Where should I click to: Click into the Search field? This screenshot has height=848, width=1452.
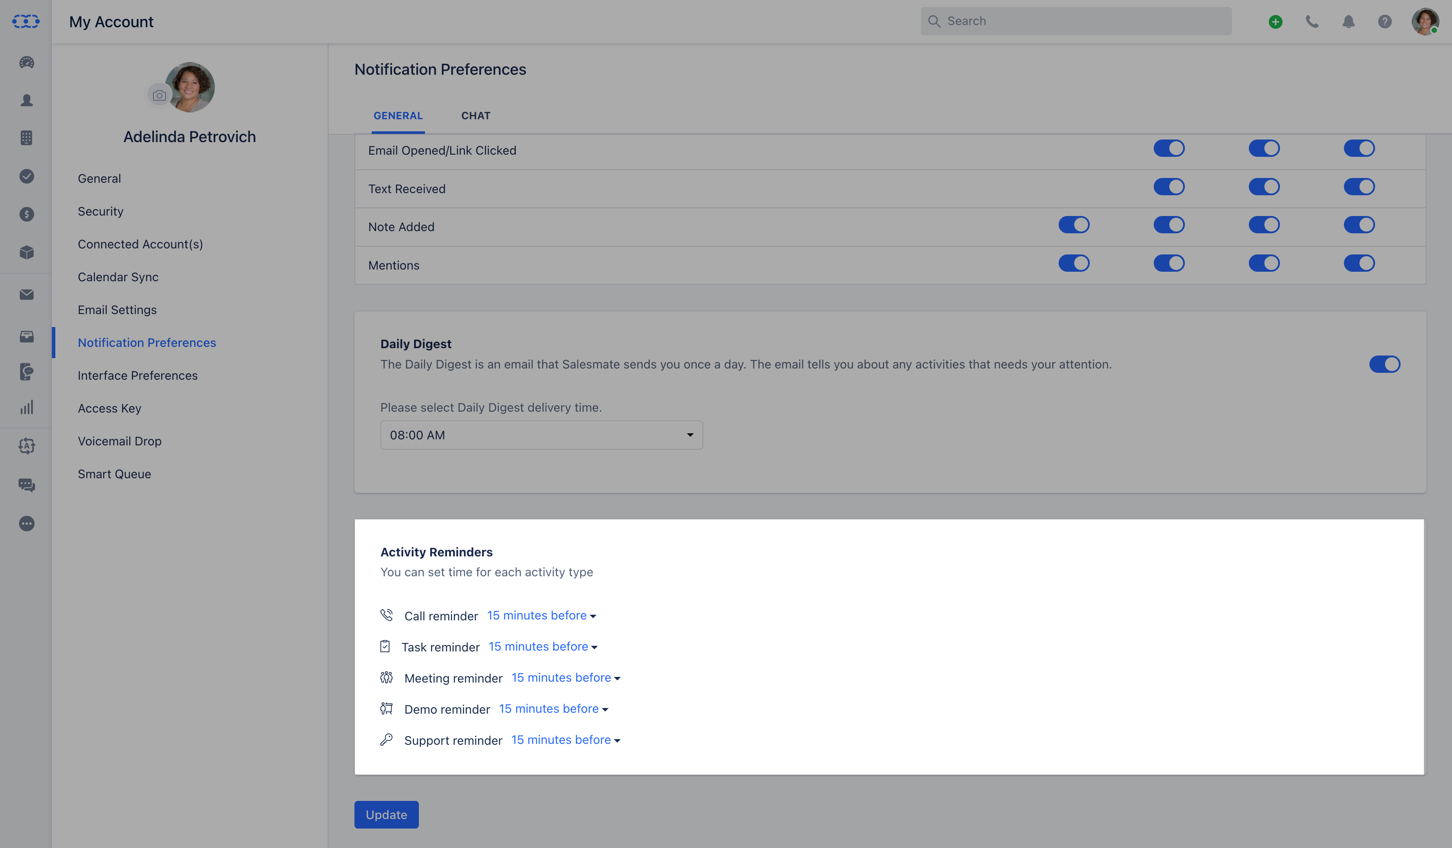coord(1076,21)
